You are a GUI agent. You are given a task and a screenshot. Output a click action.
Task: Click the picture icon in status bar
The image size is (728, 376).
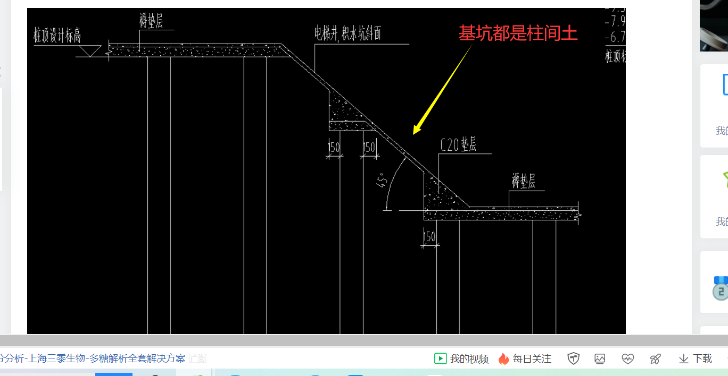[600, 359]
